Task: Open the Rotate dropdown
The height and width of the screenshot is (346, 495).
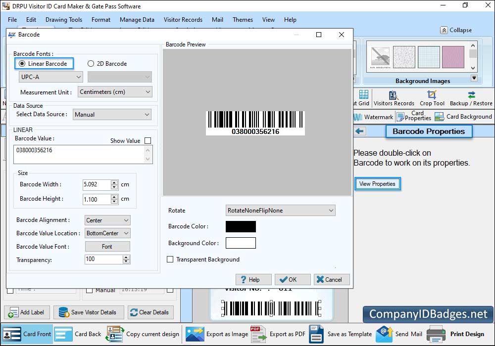Action: [x=280, y=211]
